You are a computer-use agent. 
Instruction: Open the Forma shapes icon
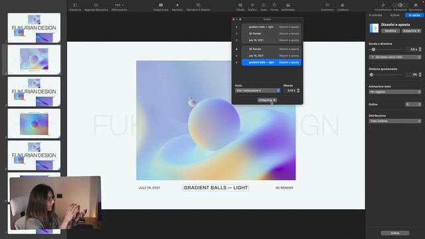[x=274, y=5]
